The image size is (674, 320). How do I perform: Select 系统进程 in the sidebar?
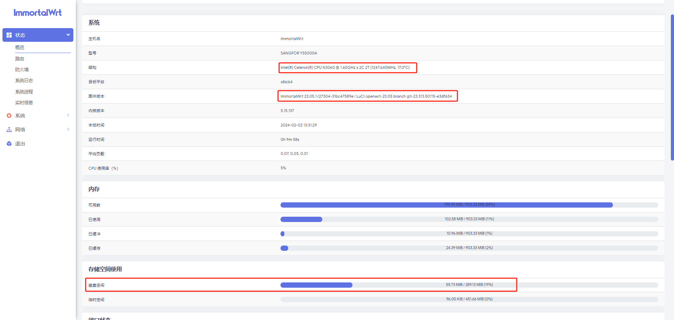(24, 92)
